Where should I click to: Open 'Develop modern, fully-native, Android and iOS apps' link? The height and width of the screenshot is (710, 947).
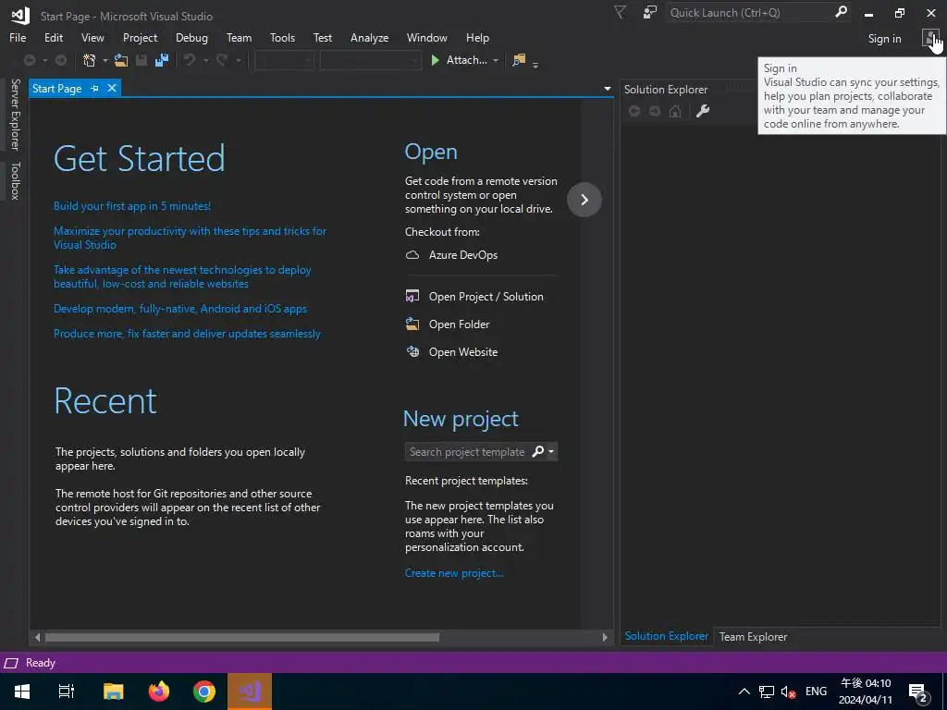(x=180, y=309)
